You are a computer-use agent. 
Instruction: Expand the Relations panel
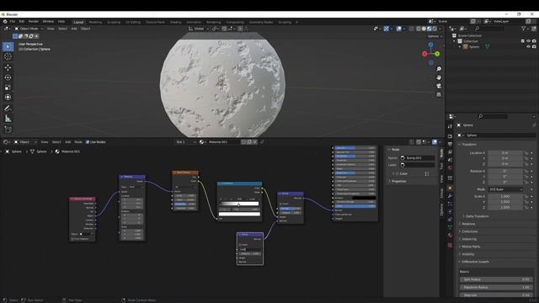pyautogui.click(x=468, y=224)
